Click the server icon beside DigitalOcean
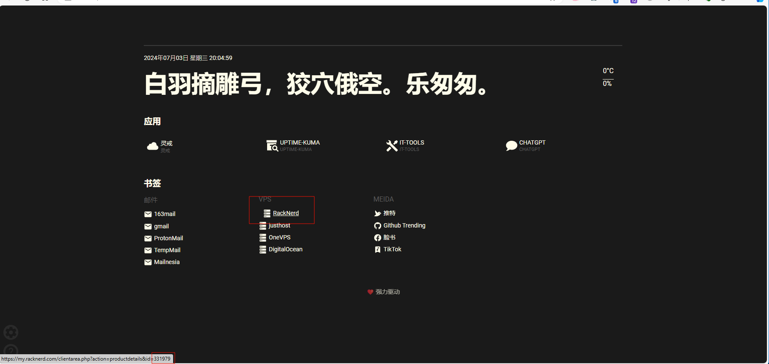The height and width of the screenshot is (364, 769). tap(263, 250)
